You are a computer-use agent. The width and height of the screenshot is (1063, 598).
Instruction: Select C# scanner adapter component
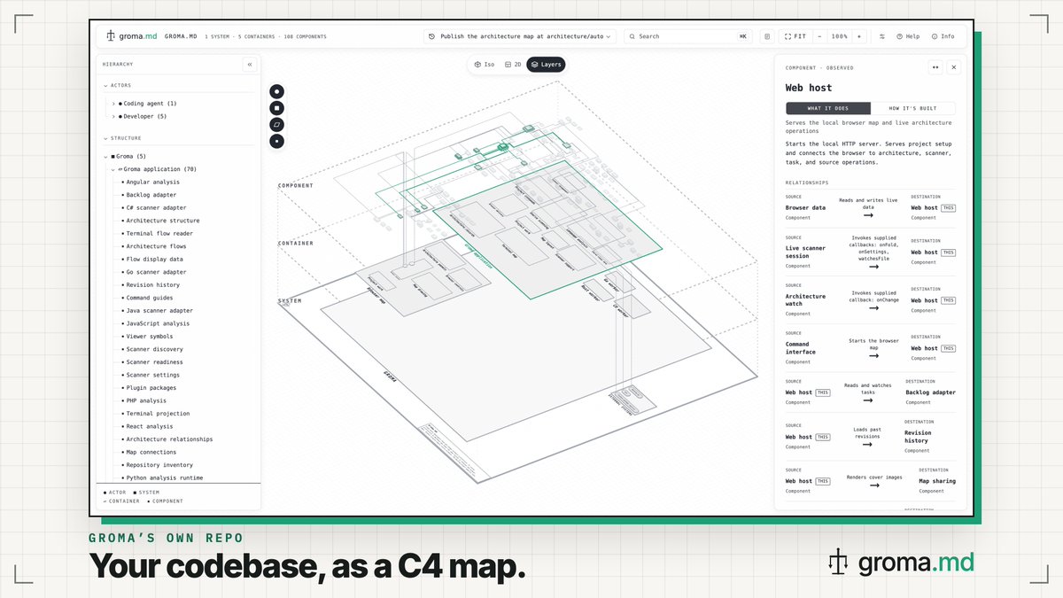[156, 208]
